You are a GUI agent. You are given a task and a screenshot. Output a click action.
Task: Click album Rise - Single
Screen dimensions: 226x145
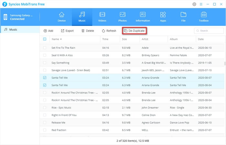pos(177,108)
